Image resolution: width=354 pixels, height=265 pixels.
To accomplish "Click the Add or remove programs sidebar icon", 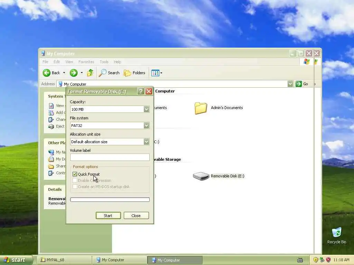I will tap(51, 113).
